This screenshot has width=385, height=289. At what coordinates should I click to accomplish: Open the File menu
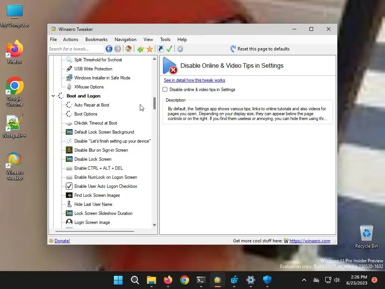click(53, 39)
